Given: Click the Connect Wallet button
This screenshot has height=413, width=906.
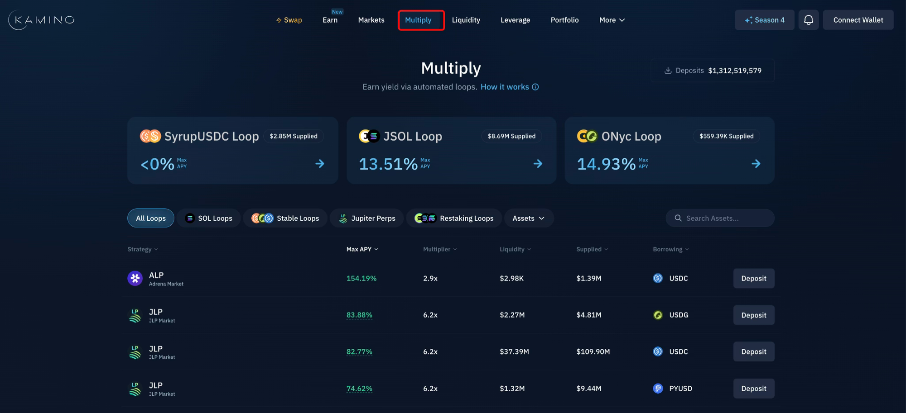Looking at the screenshot, I should click(858, 20).
